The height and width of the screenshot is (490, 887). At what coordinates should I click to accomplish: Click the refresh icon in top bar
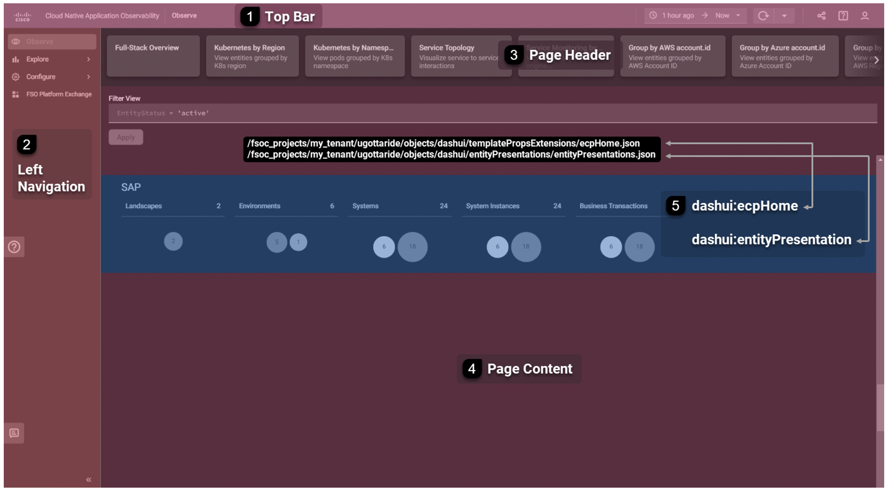(x=763, y=16)
